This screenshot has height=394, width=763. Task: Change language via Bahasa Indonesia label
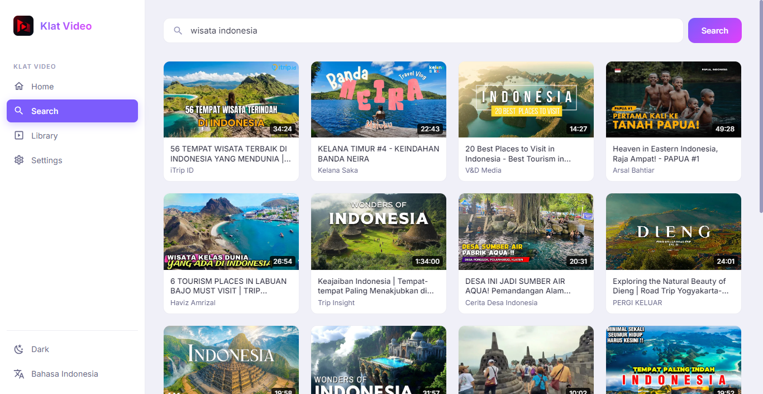(65, 374)
